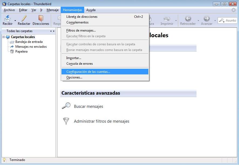
Task: Click the Retroceder back arrow icon
Action: pyautogui.click(x=188, y=19)
